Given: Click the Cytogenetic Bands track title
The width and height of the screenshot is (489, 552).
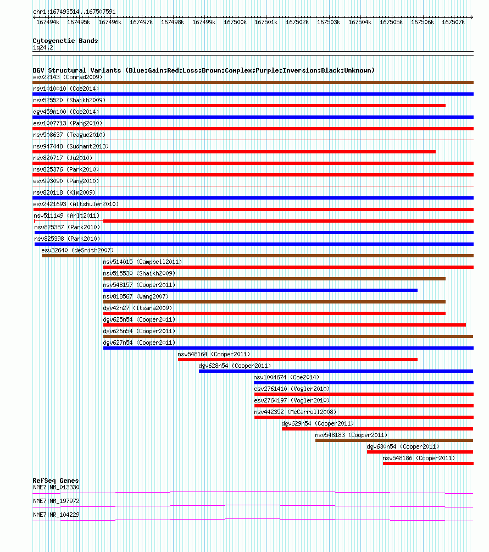Looking at the screenshot, I should click(x=65, y=41).
